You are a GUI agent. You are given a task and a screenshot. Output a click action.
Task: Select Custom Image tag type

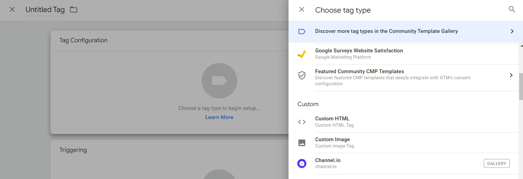click(332, 140)
